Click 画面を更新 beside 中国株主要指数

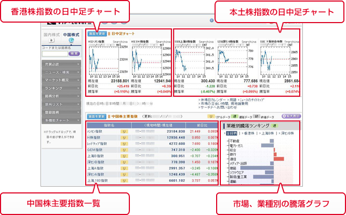click(97, 116)
